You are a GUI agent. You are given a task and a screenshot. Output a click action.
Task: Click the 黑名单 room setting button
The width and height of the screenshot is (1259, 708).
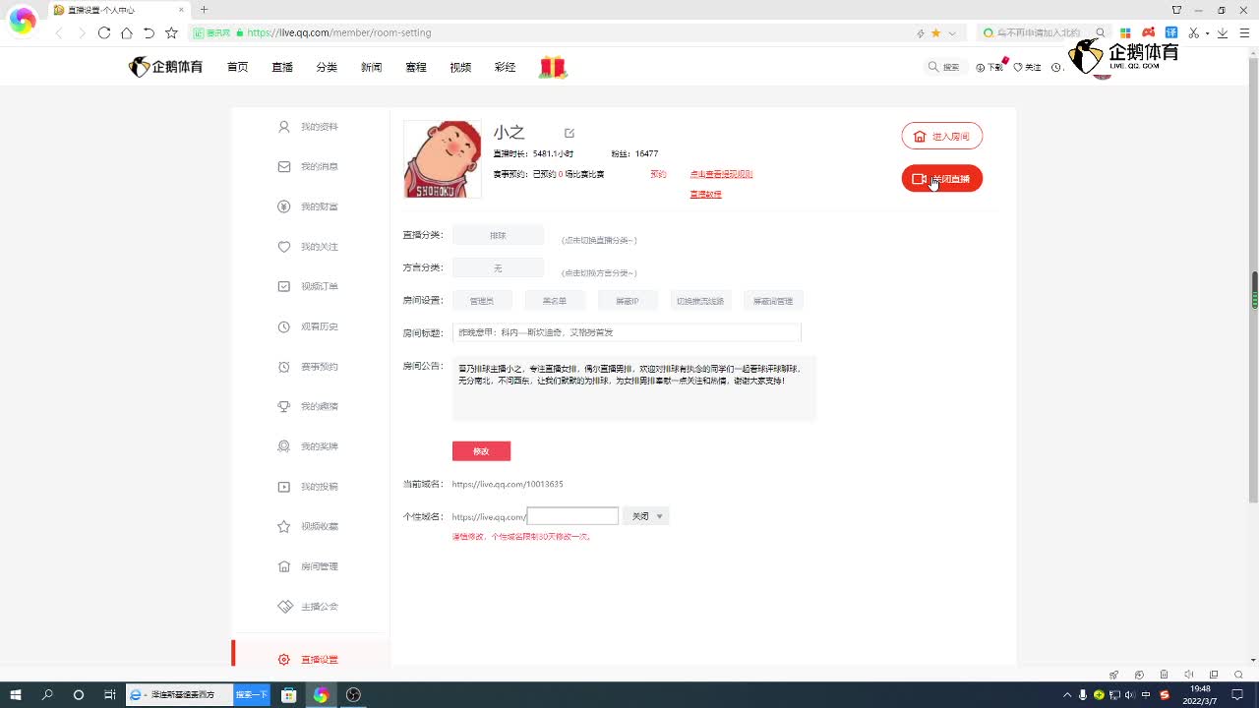554,301
